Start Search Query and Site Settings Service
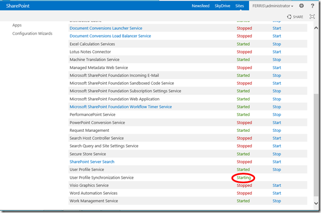321x213 pixels. point(277,146)
